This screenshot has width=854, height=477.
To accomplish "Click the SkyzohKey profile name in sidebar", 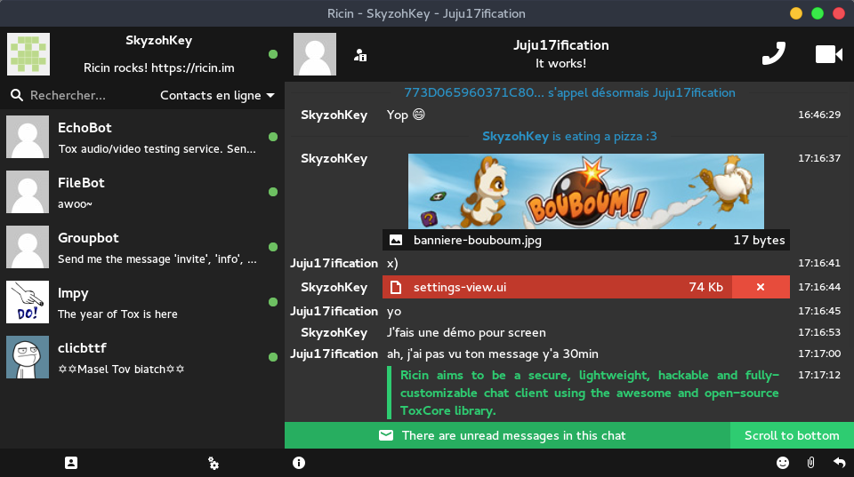I will point(158,41).
